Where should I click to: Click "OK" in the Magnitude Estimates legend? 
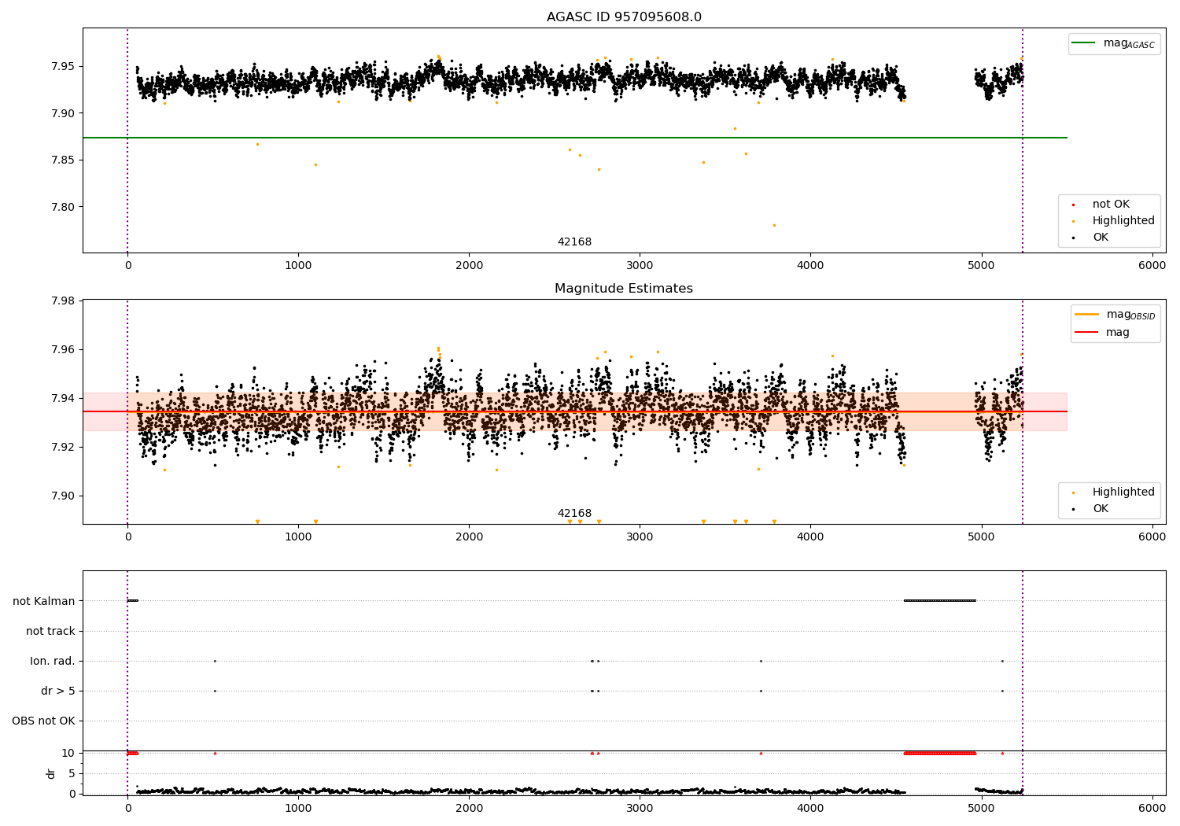click(x=1101, y=509)
